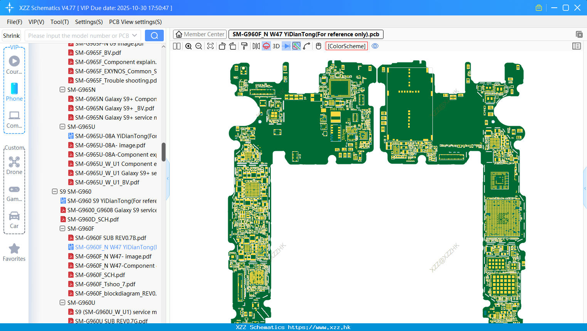Viewport: 587px width, 331px height.
Task: Rotate the board clockwise
Action: [x=233, y=46]
